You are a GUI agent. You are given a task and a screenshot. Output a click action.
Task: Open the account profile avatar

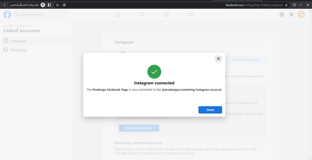point(301,15)
